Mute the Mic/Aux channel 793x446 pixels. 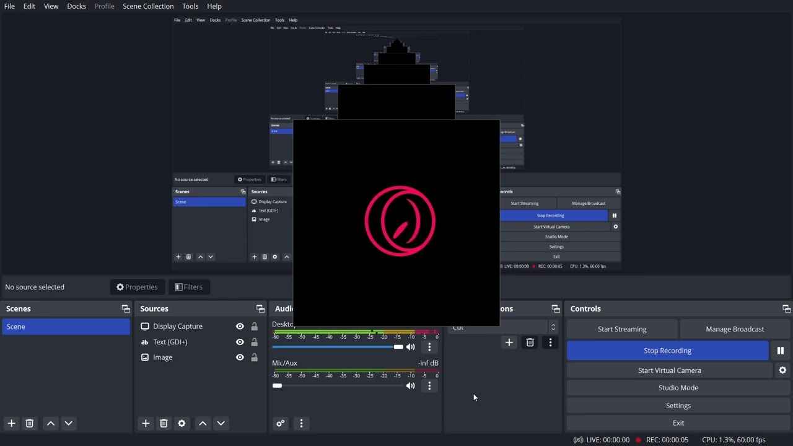[410, 386]
